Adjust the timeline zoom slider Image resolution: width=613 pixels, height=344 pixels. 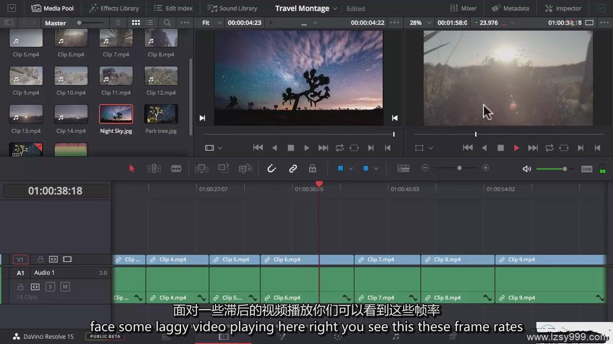pyautogui.click(x=459, y=168)
